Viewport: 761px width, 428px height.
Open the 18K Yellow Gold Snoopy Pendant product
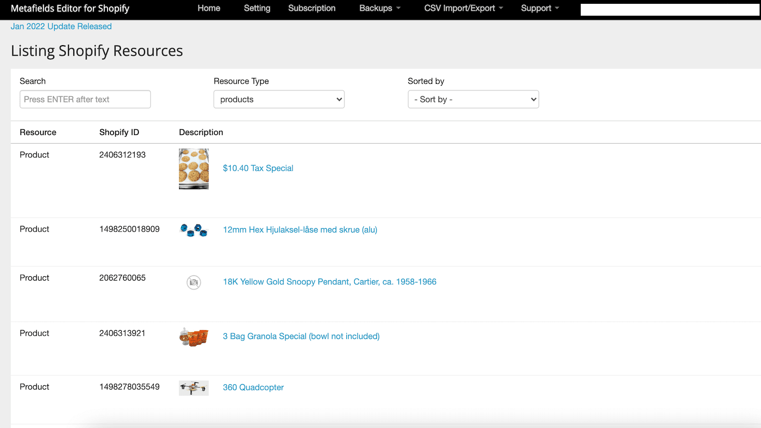point(330,282)
